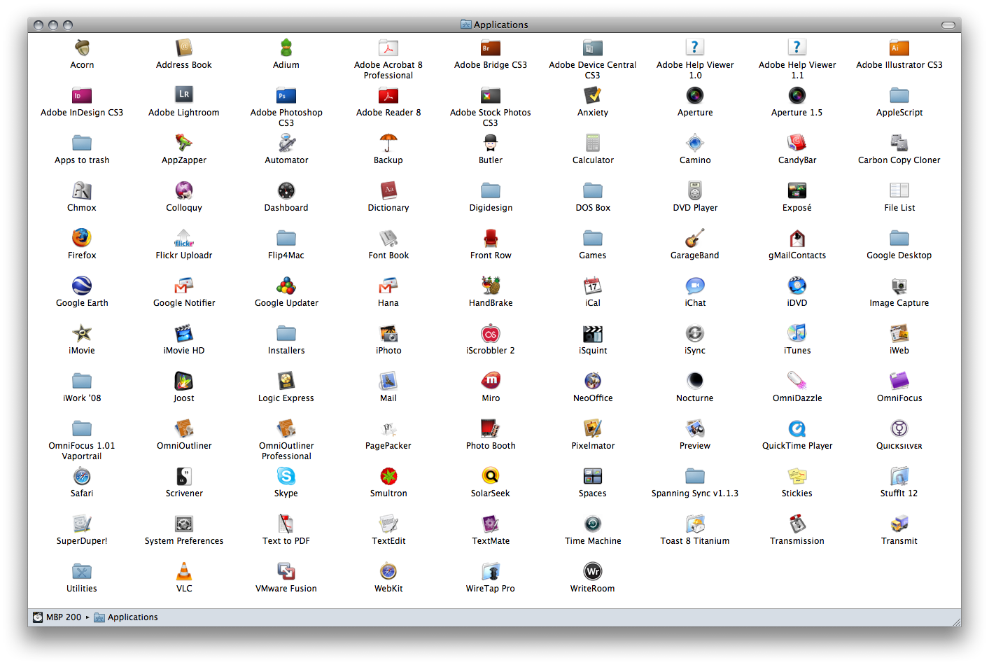
Task: Select the Colloquy icon
Action: tap(184, 190)
